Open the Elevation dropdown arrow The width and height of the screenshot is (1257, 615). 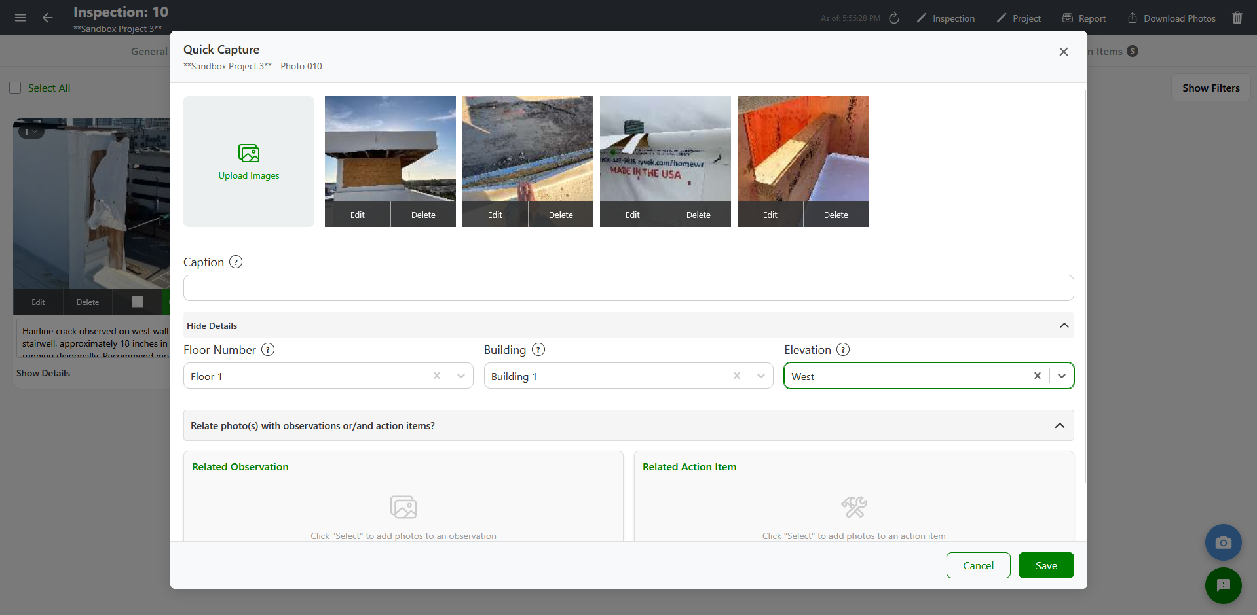click(x=1062, y=376)
